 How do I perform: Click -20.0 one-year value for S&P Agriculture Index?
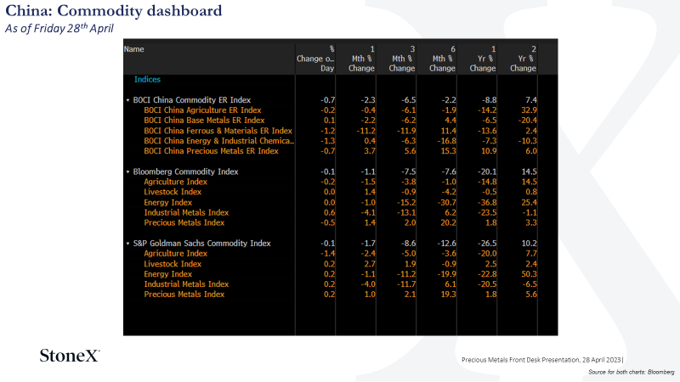[x=486, y=253]
